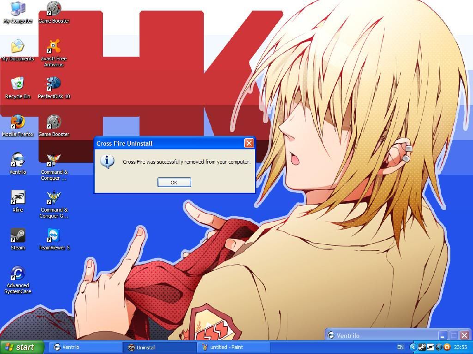Open the Start menu
This screenshot has height=354, width=473.
click(x=21, y=347)
